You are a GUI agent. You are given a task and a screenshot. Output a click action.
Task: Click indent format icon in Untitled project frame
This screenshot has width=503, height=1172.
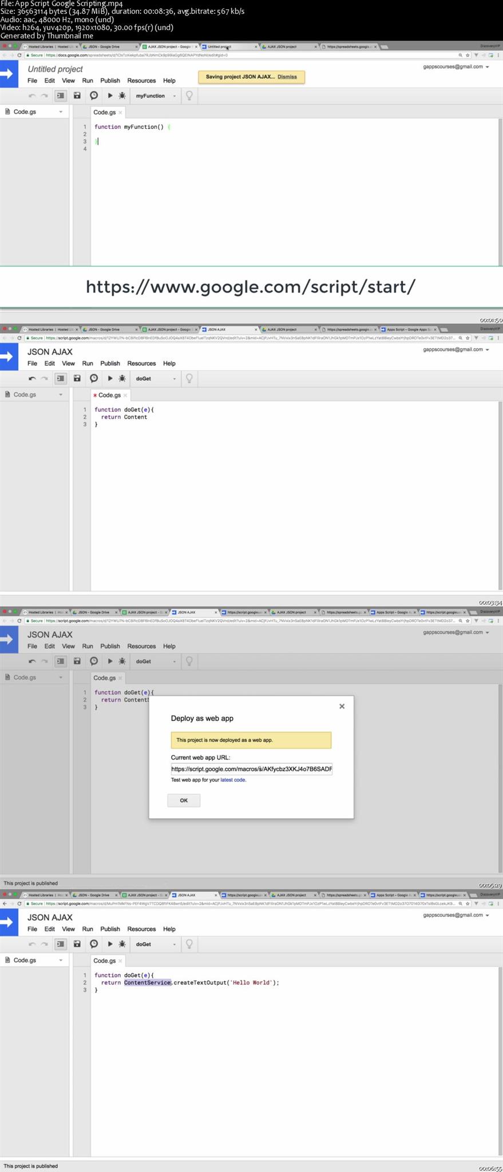60,96
